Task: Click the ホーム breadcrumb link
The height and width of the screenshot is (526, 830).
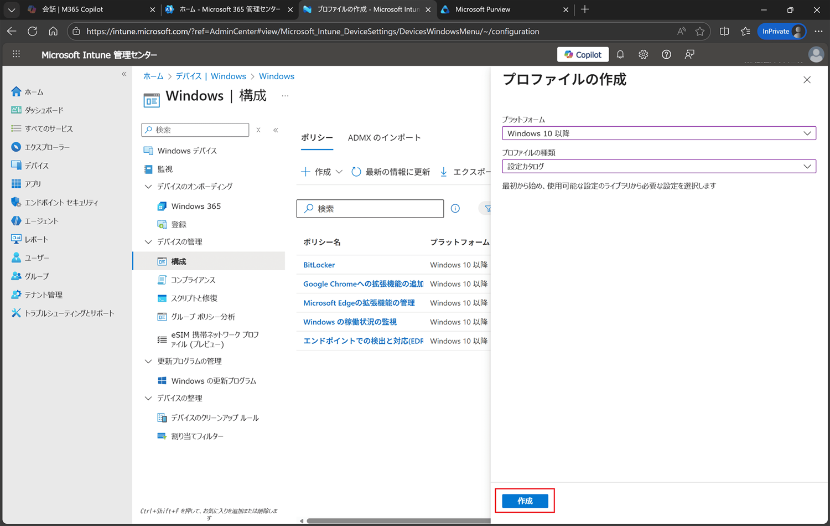Action: (x=153, y=76)
